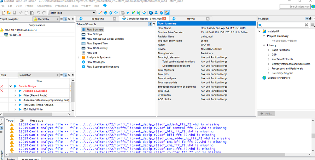The width and height of the screenshot is (315, 160).
Task: Click the Open folder toolbar icon
Action: point(9,13)
